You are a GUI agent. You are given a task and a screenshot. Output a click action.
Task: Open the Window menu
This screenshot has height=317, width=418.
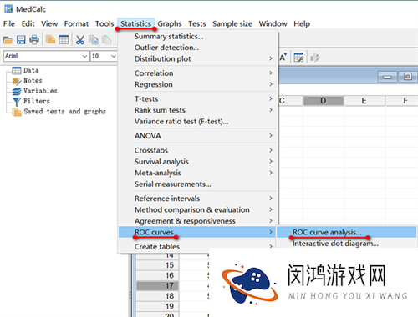273,23
